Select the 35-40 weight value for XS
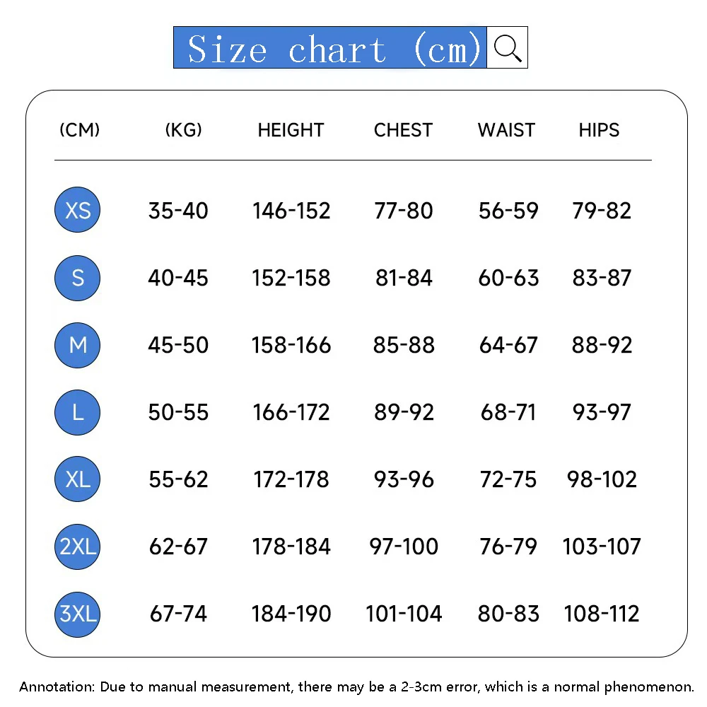The image size is (707, 707). coord(178,211)
